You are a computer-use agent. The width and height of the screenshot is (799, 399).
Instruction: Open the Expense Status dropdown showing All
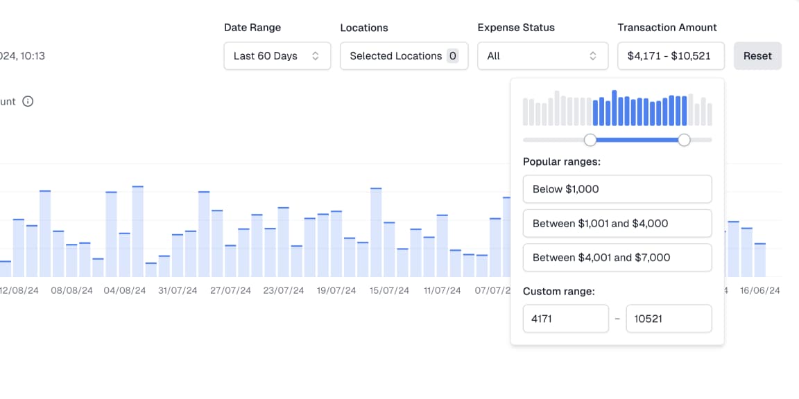click(x=542, y=56)
